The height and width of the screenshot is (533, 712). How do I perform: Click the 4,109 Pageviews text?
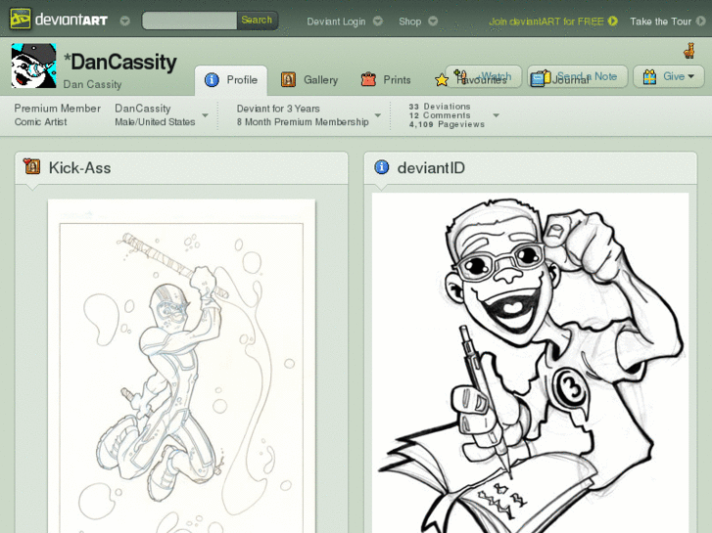[x=447, y=124]
